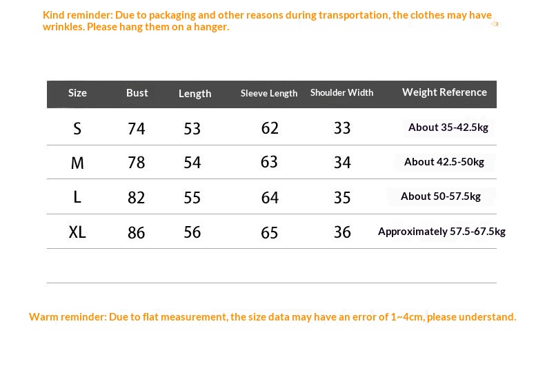
Task: Click the 'About 35-42.5kg' weight cell
Action: (448, 128)
